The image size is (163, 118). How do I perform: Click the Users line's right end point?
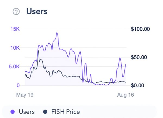(x=126, y=64)
